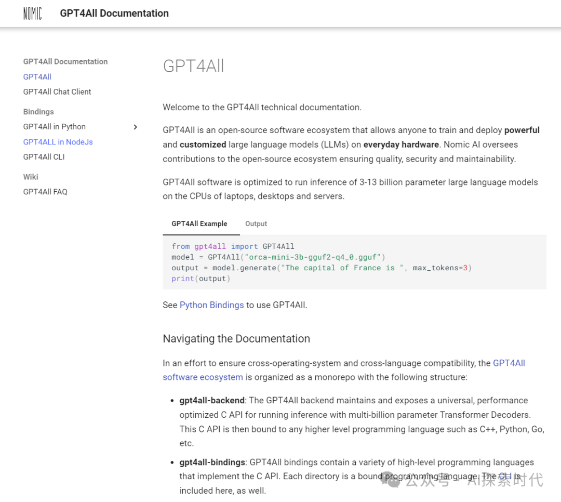The image size is (561, 502).
Task: Click the GPT4All Documentation sidebar section label
Action: (65, 61)
